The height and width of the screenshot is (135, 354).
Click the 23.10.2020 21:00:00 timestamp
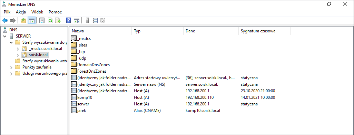coord(258,91)
